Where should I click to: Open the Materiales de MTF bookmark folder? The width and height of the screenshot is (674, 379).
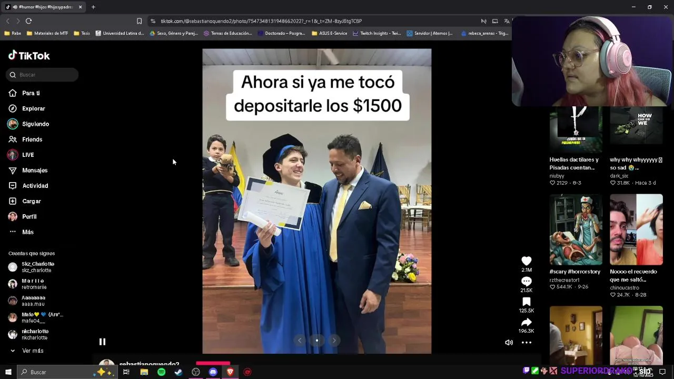point(47,33)
